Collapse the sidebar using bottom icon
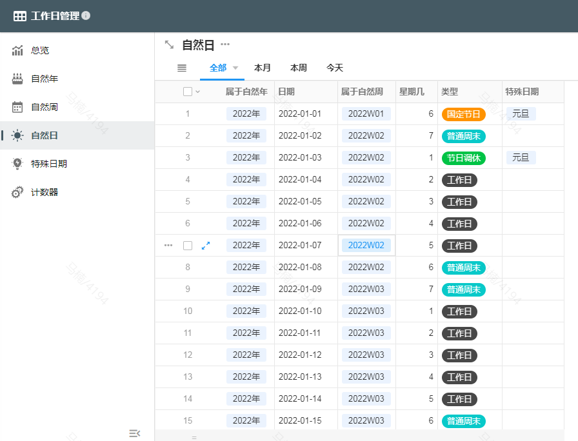The width and height of the screenshot is (578, 441). 134,433
